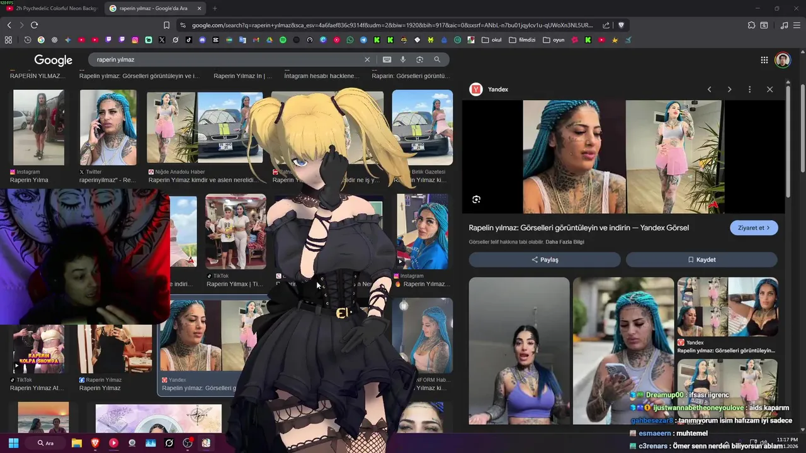The width and height of the screenshot is (806, 453).
Task: Open the Rapelin yılmaz Yandex Görsel title link
Action: click(579, 228)
